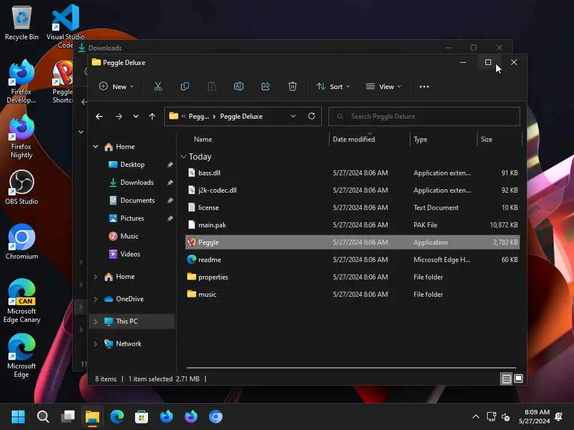The height and width of the screenshot is (430, 574).
Task: Expand the OneDrive tree node
Action: (95, 299)
